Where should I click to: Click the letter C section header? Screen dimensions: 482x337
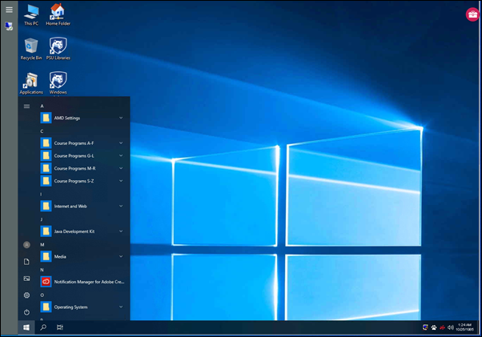42,131
